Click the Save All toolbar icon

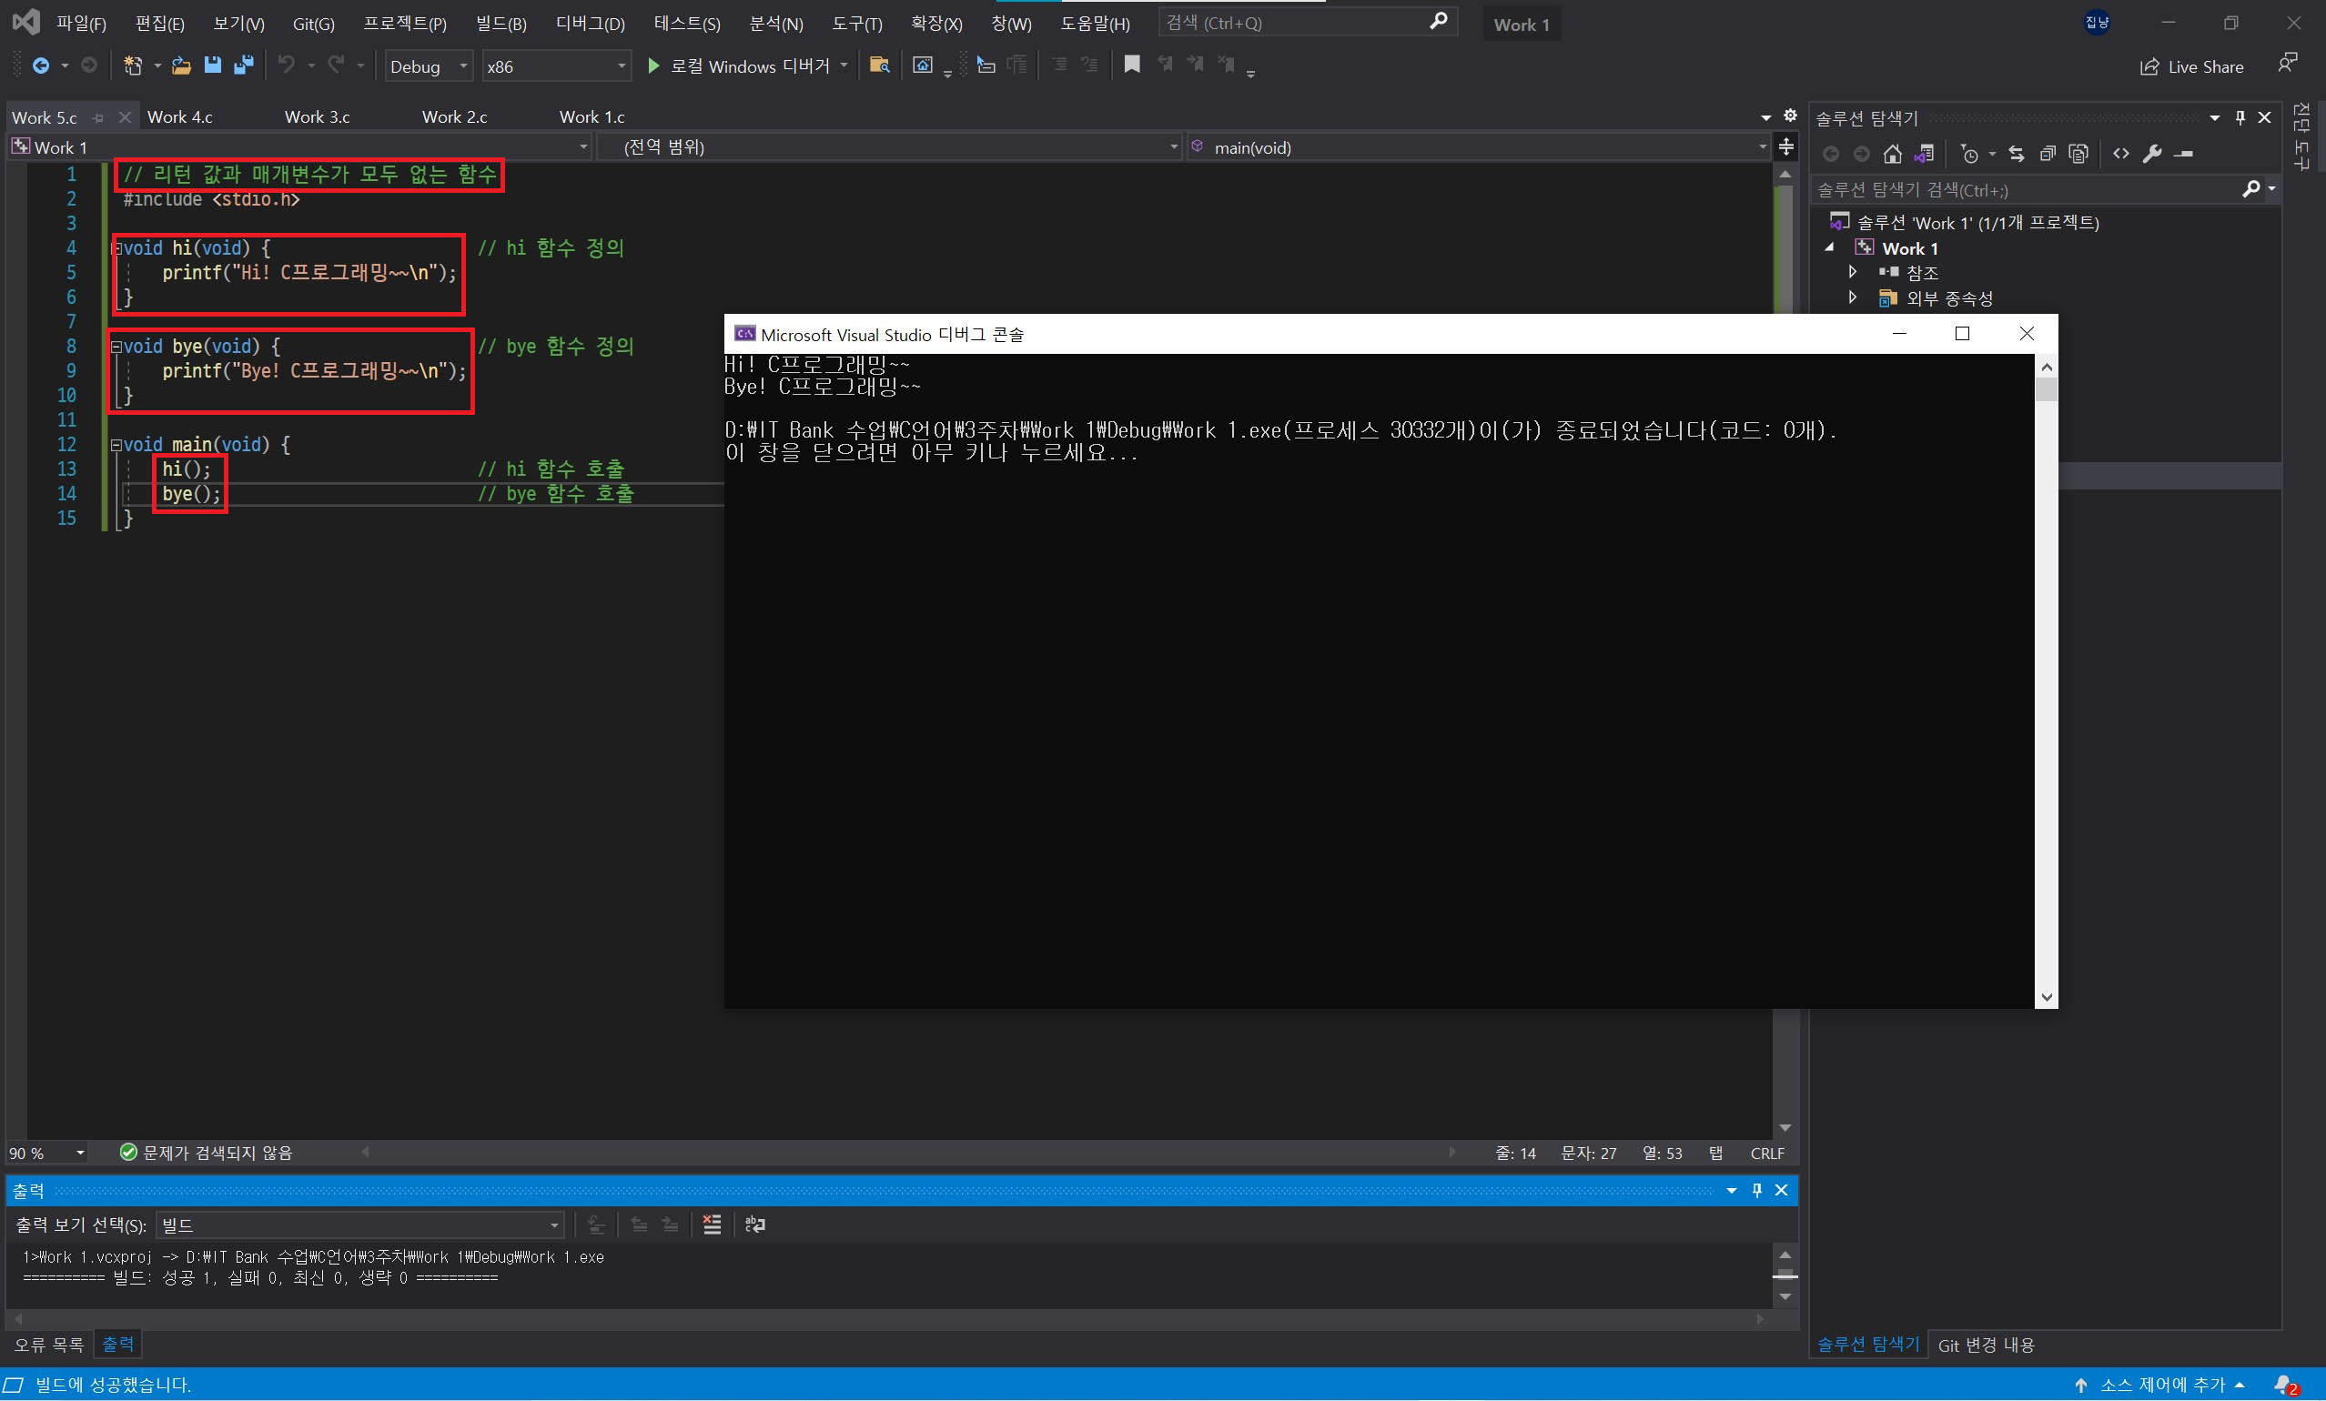click(244, 66)
